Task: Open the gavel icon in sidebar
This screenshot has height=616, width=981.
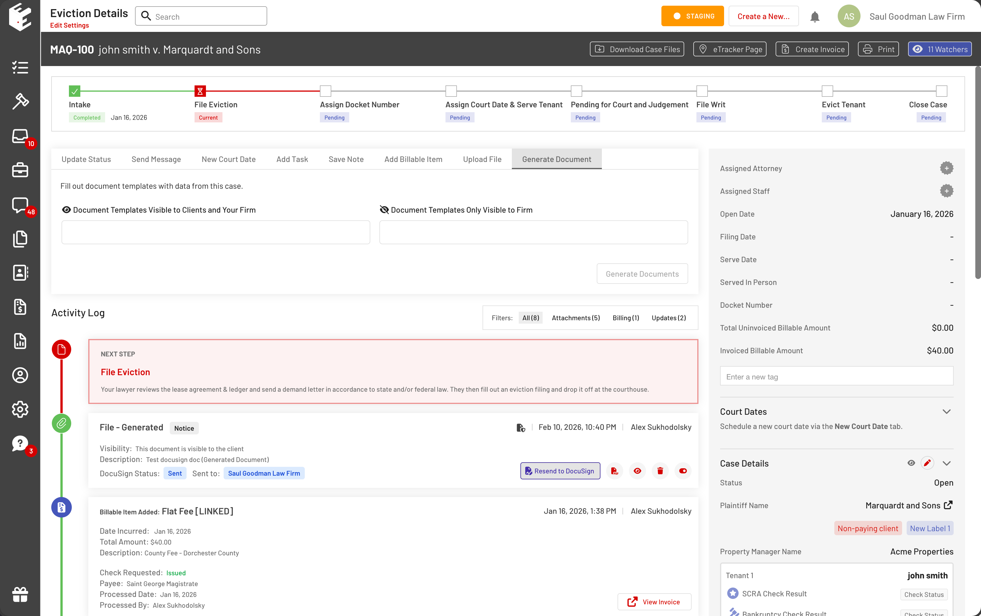Action: (20, 101)
